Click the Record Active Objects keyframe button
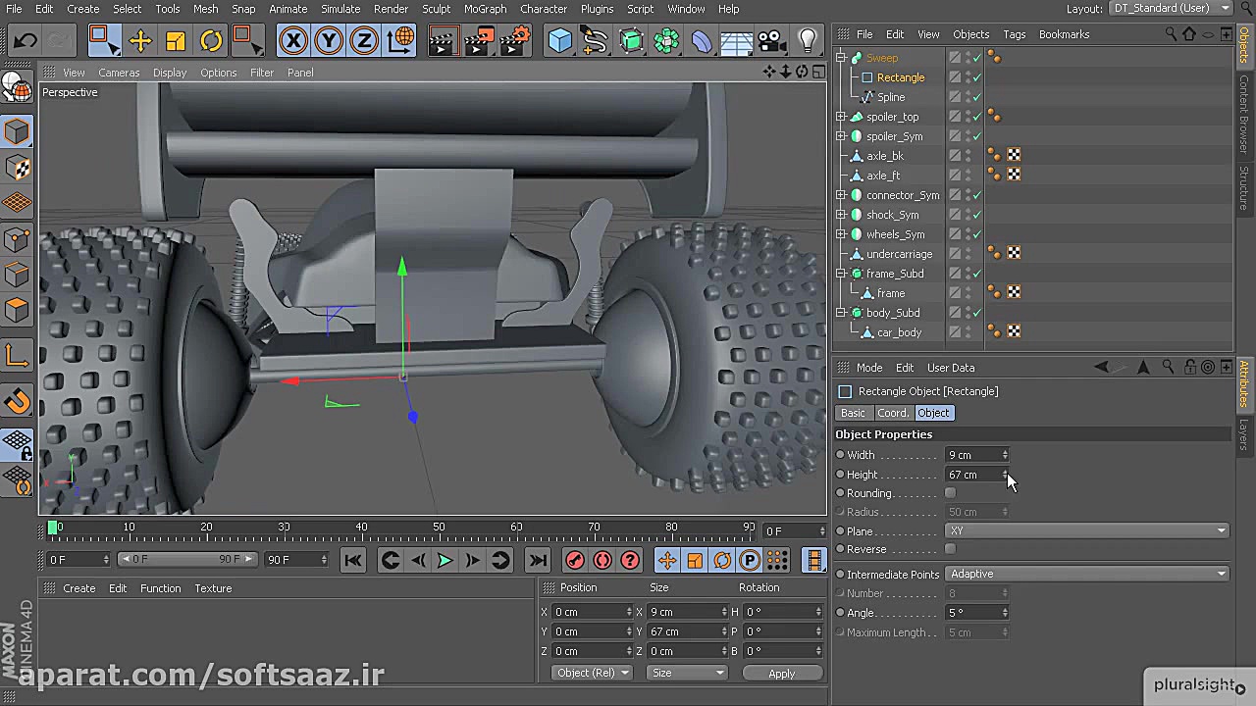The width and height of the screenshot is (1256, 706). (x=575, y=560)
